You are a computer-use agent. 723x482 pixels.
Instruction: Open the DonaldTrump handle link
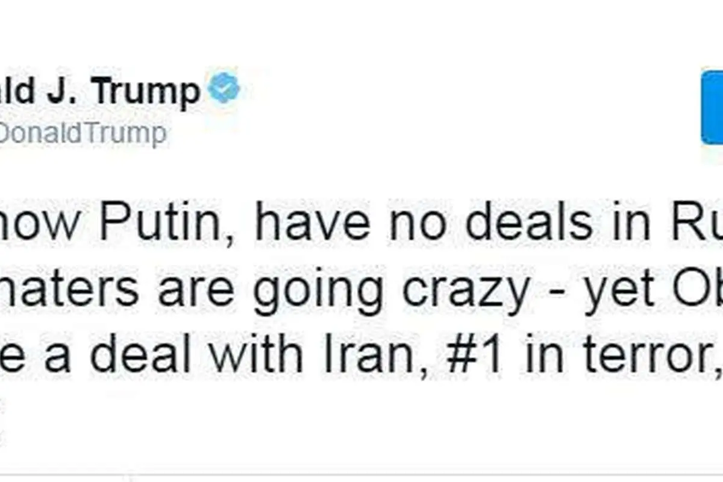[83, 134]
